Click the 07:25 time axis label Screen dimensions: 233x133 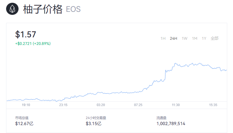point(138,105)
